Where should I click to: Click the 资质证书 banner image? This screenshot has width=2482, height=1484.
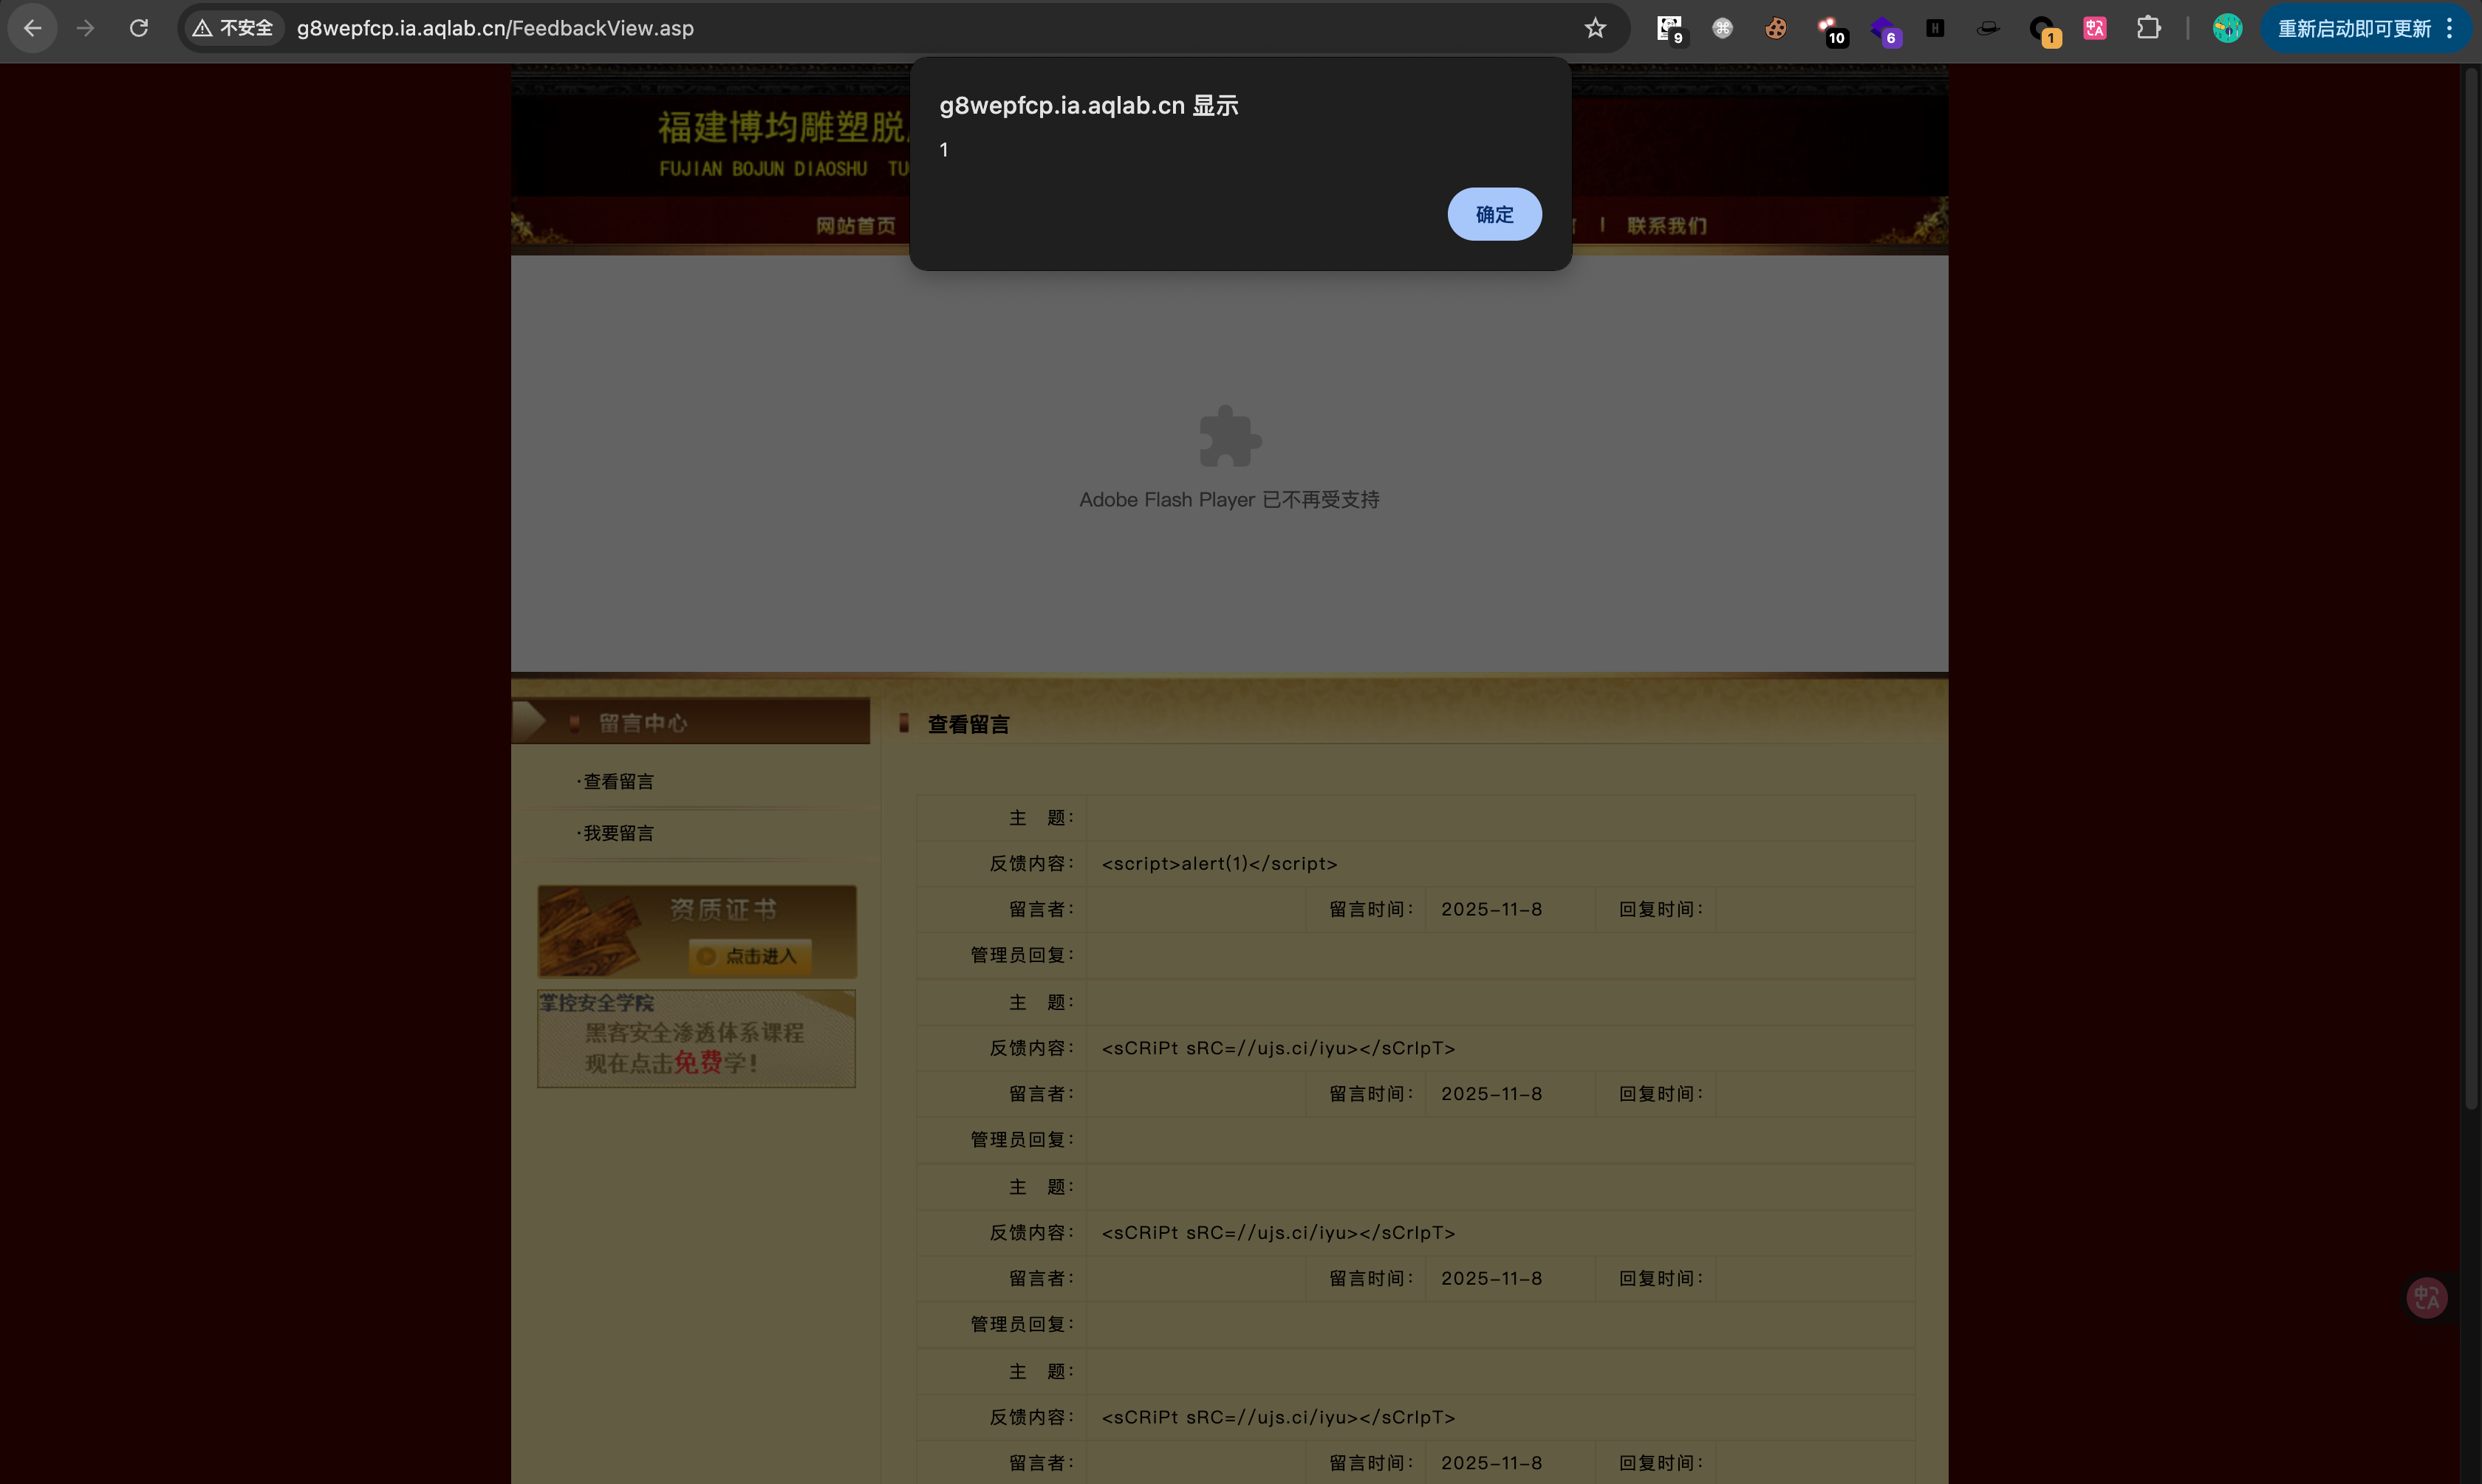click(x=697, y=931)
